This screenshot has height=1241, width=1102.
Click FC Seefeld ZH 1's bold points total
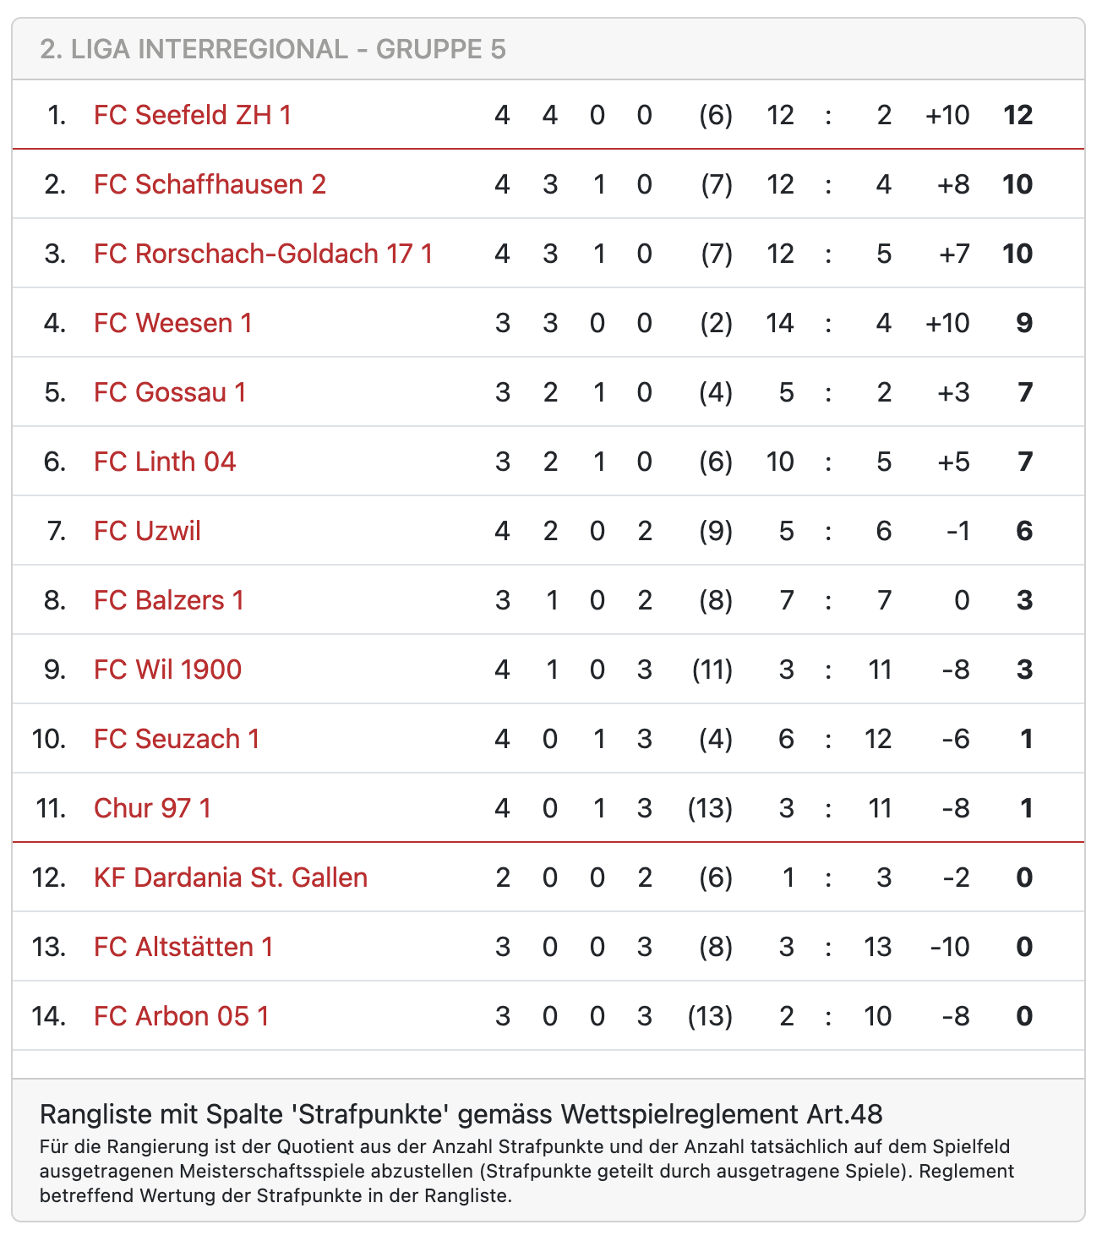point(1017,115)
